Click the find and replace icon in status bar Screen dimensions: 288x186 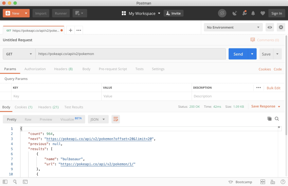pyautogui.click(x=15, y=182)
